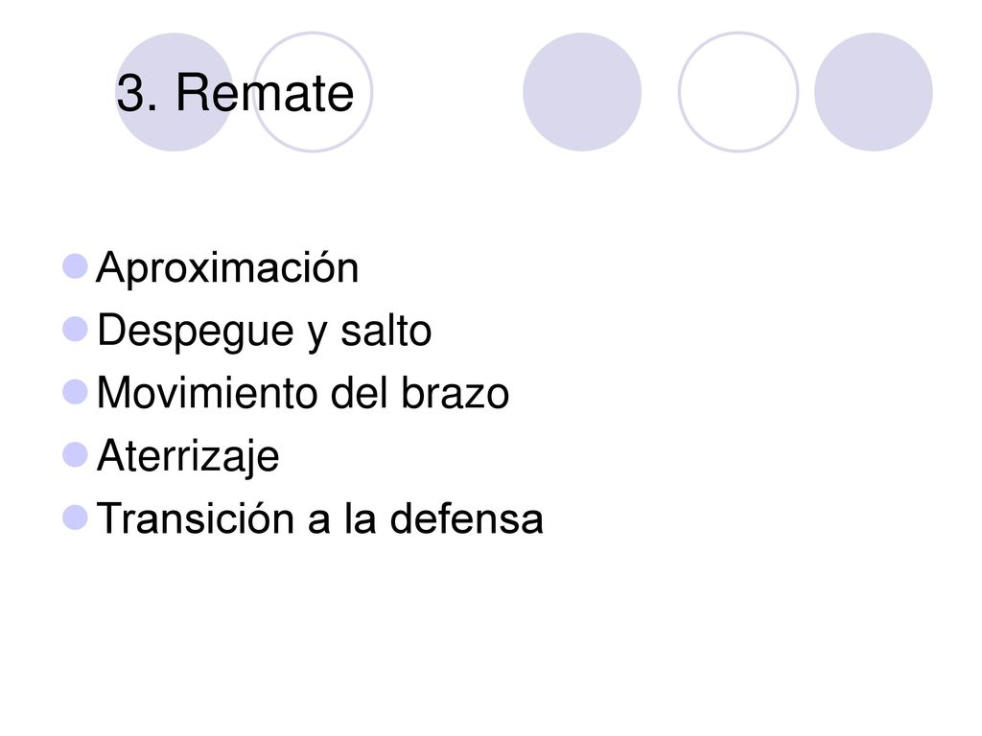Click the slide title '3. Remate'
This screenshot has height=736, width=982.
(235, 93)
